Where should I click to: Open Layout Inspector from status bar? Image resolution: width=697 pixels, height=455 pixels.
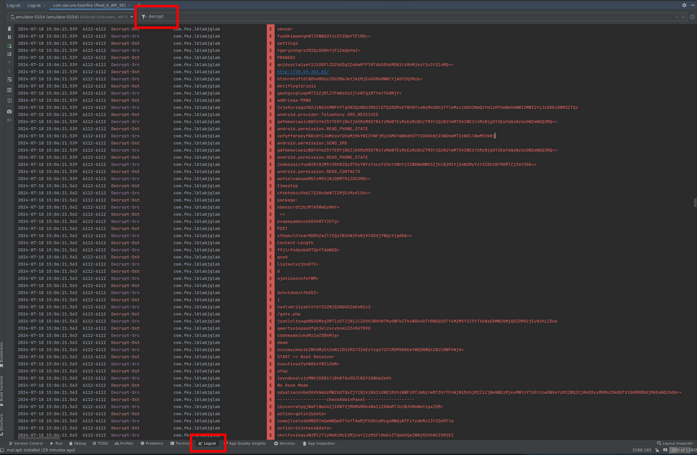point(674,443)
